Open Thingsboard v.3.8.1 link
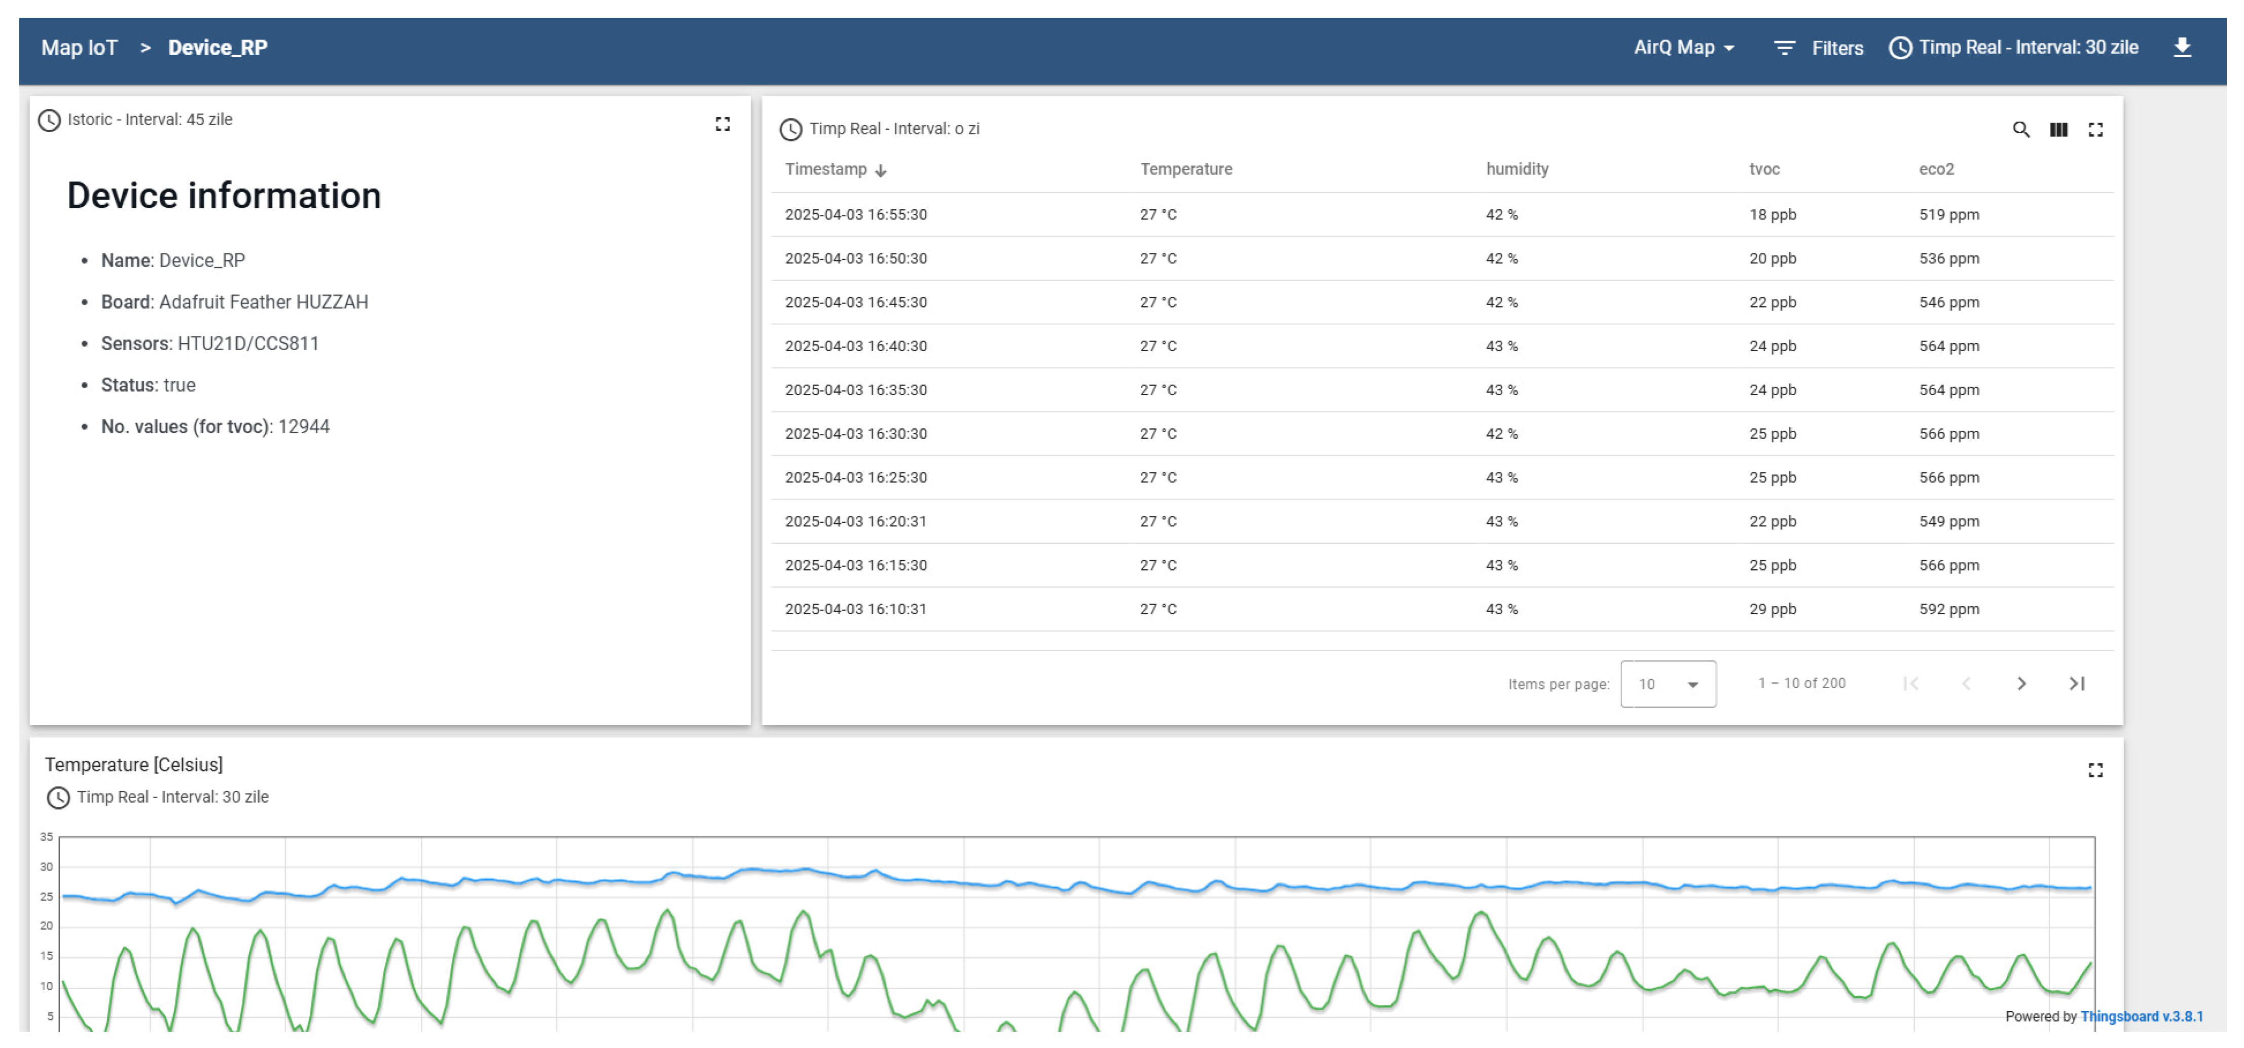 click(x=2141, y=1016)
